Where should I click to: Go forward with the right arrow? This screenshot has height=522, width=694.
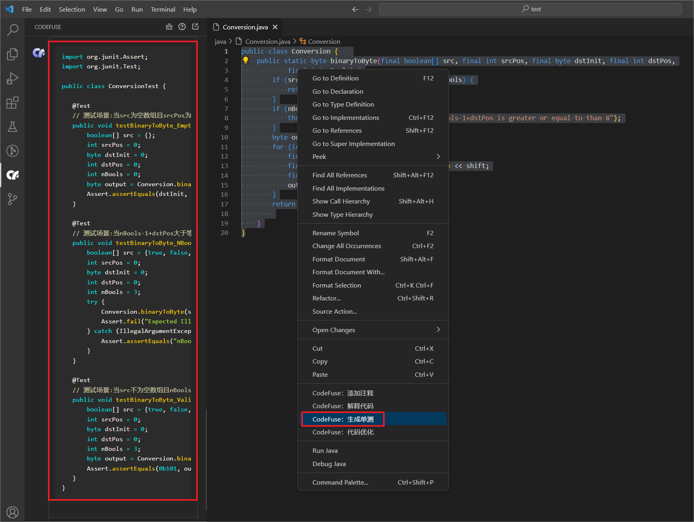pyautogui.click(x=369, y=9)
